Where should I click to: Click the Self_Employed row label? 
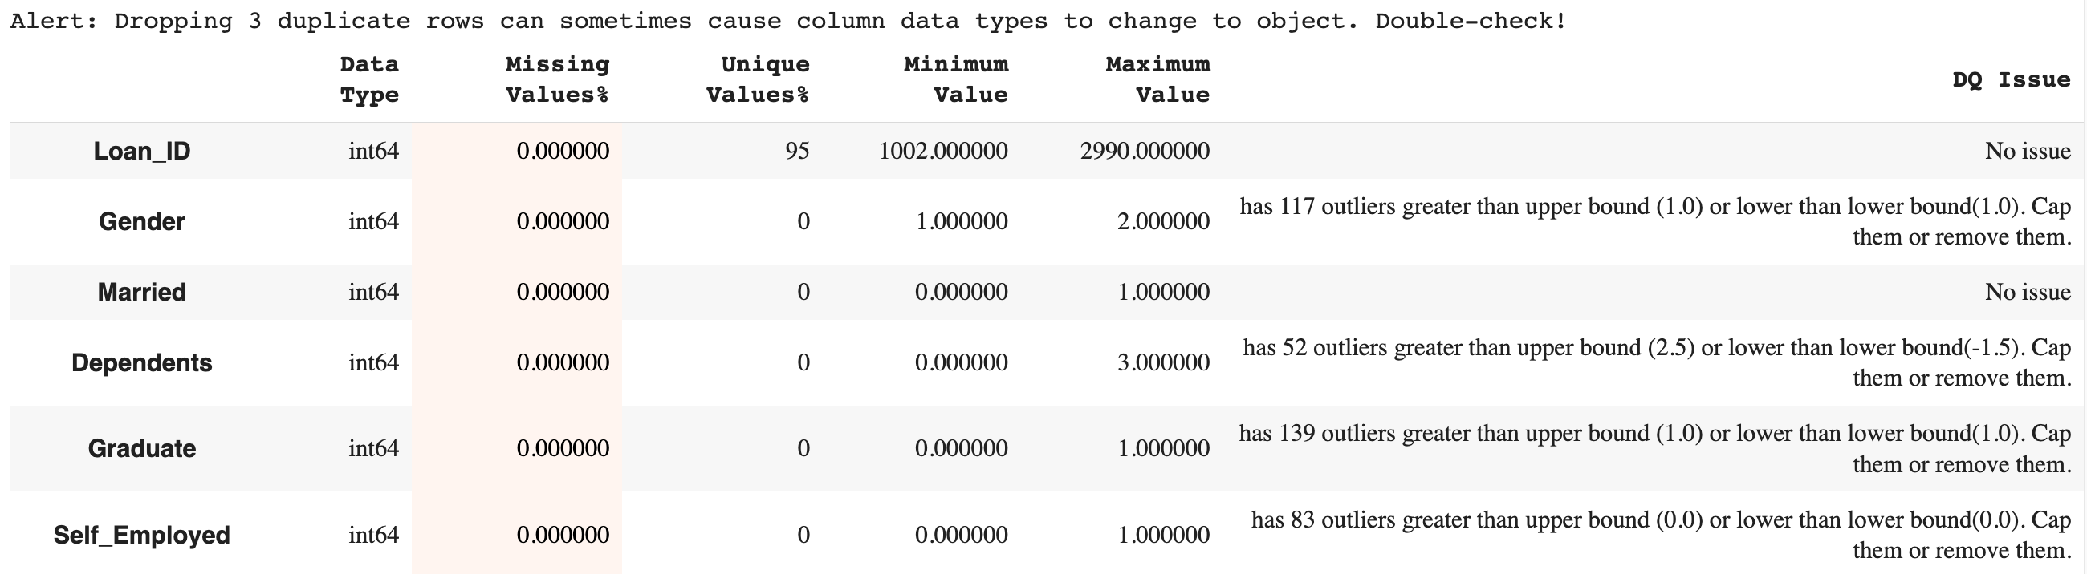pos(142,536)
